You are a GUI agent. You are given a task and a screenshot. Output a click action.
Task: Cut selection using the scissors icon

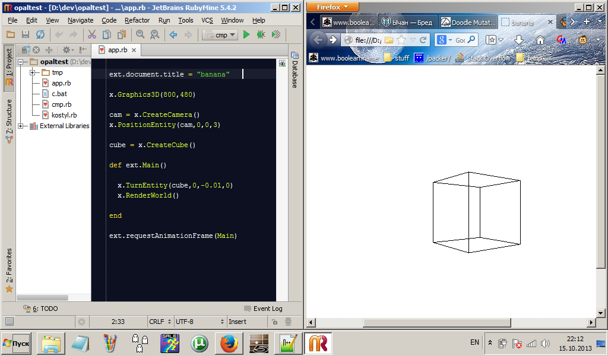[91, 35]
